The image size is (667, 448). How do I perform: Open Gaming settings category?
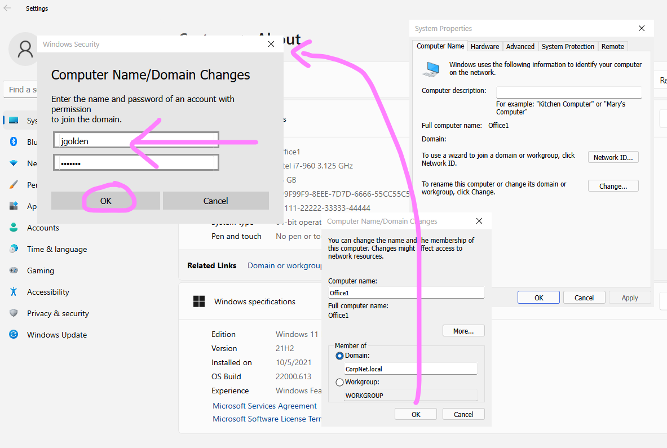[41, 270]
